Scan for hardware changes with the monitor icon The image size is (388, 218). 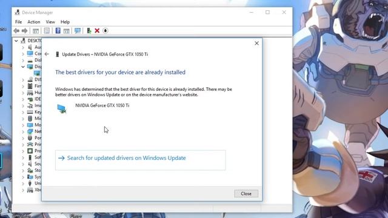[x=78, y=31]
